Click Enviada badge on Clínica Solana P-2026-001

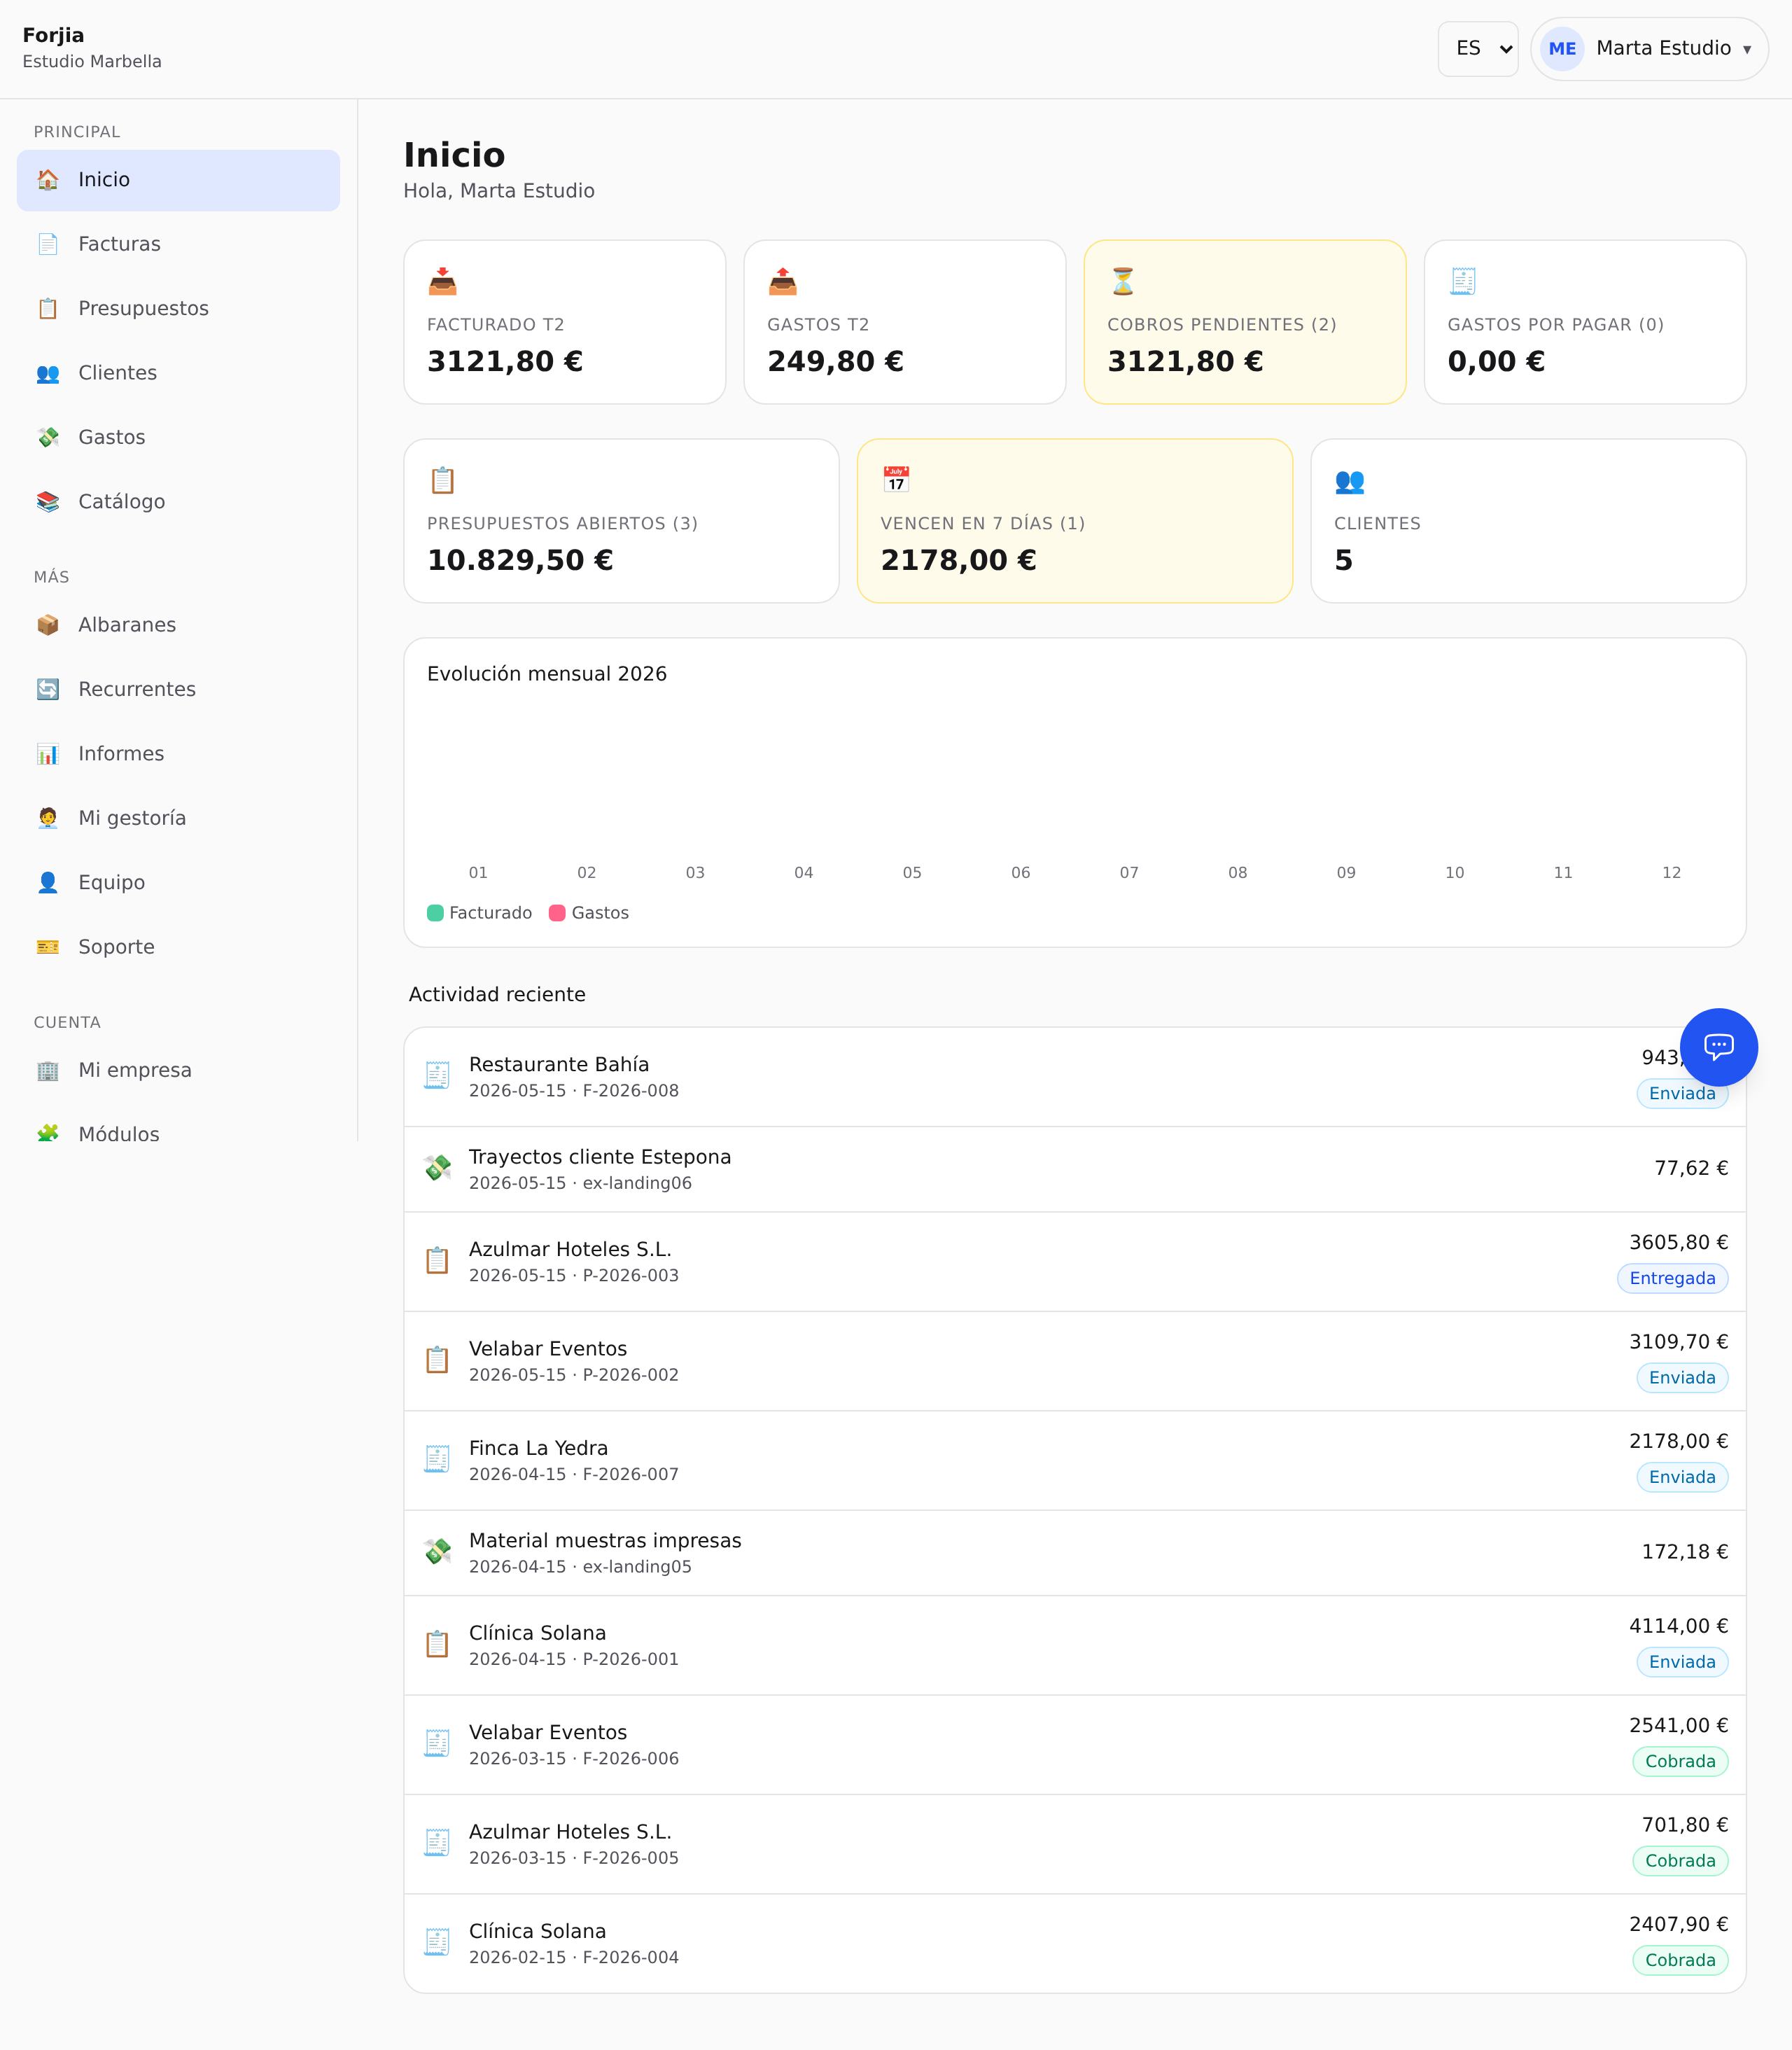(x=1682, y=1662)
